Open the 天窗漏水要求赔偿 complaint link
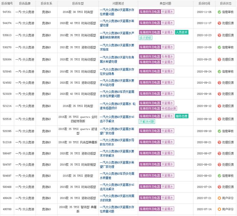Screen dimensions: 237x216 [117, 47]
